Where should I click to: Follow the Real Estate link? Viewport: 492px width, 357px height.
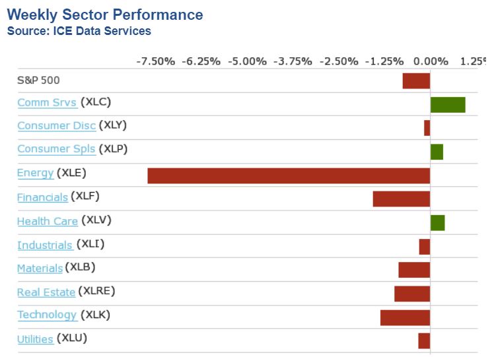pyautogui.click(x=46, y=292)
